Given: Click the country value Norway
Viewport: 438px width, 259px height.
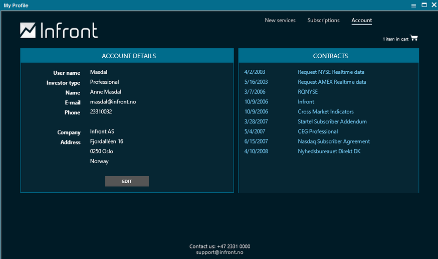Looking at the screenshot, I should click(x=99, y=162).
